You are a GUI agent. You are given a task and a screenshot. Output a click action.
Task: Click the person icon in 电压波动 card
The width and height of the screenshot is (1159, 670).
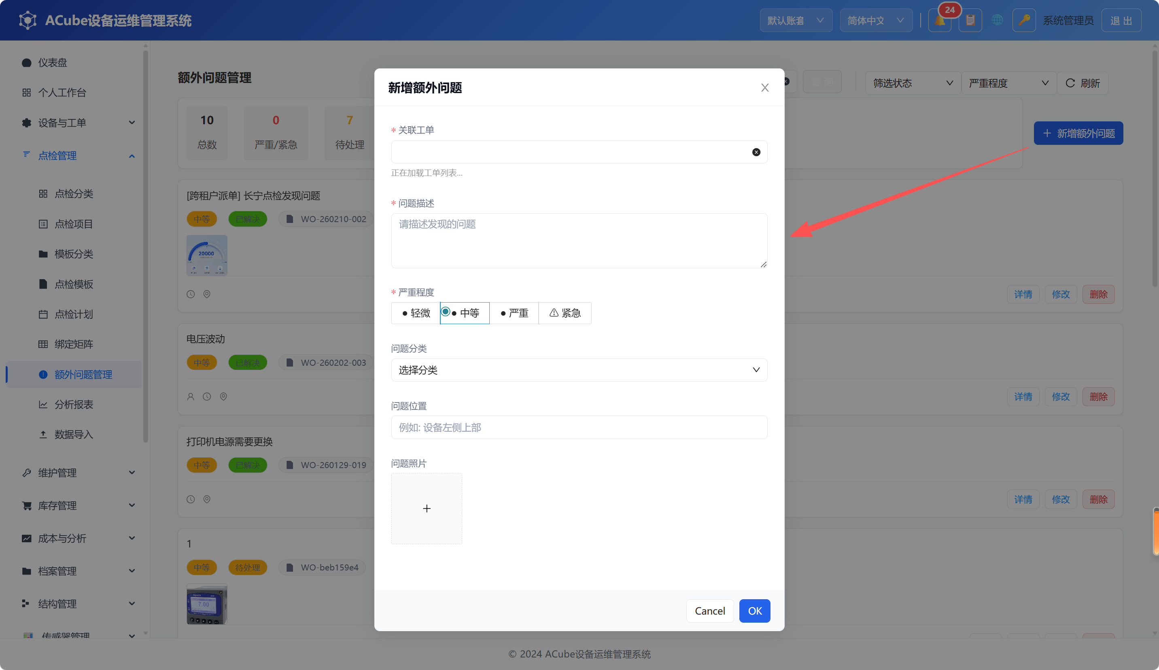191,396
